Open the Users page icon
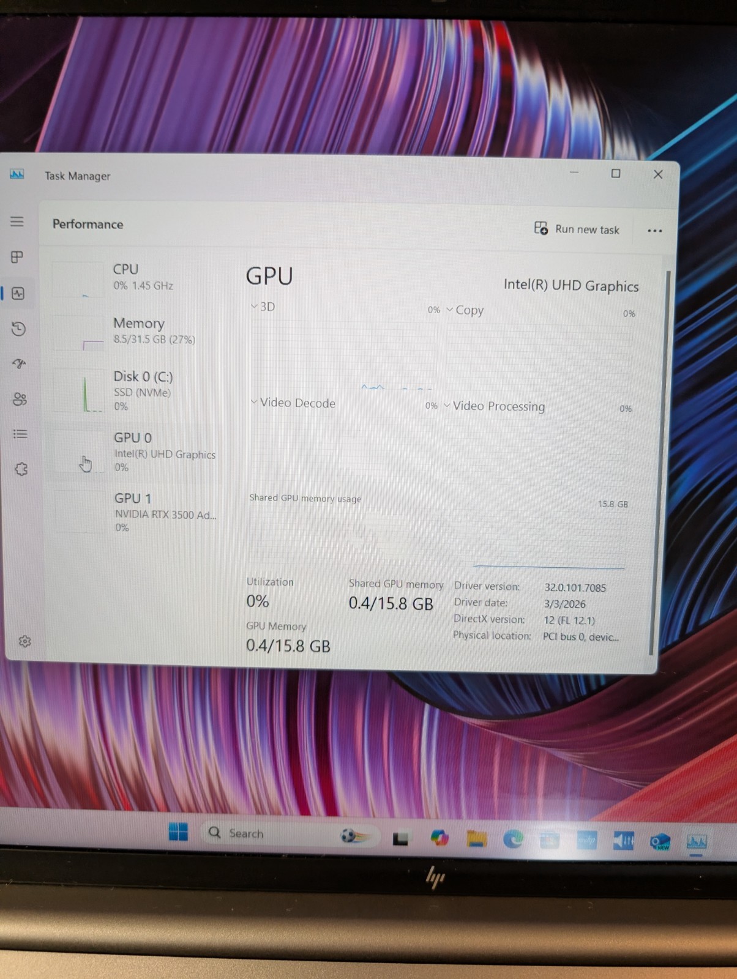This screenshot has height=979, width=737. coord(20,399)
